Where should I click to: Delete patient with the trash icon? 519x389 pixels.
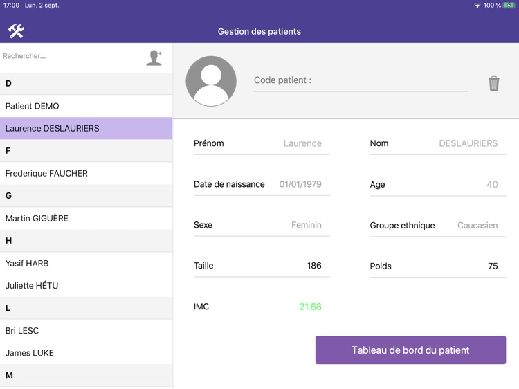point(494,84)
